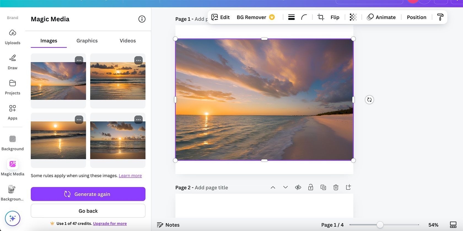Open grid view of pages
The image size is (463, 231).
click(x=453, y=225)
